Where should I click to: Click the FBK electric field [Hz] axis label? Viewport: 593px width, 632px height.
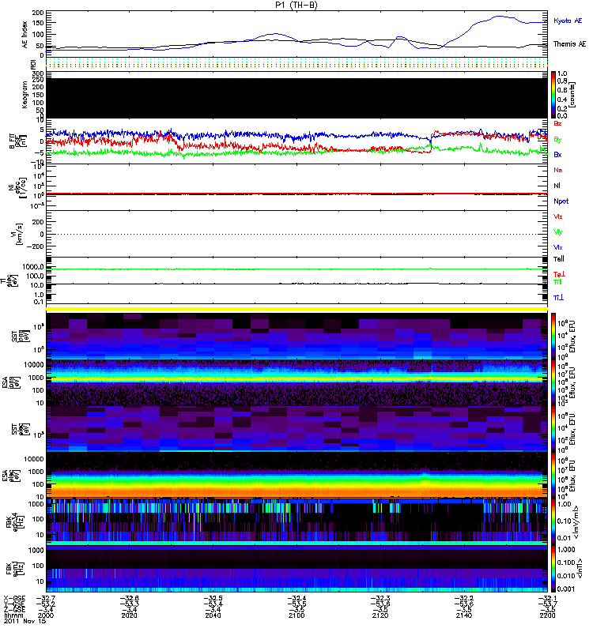tap(14, 521)
